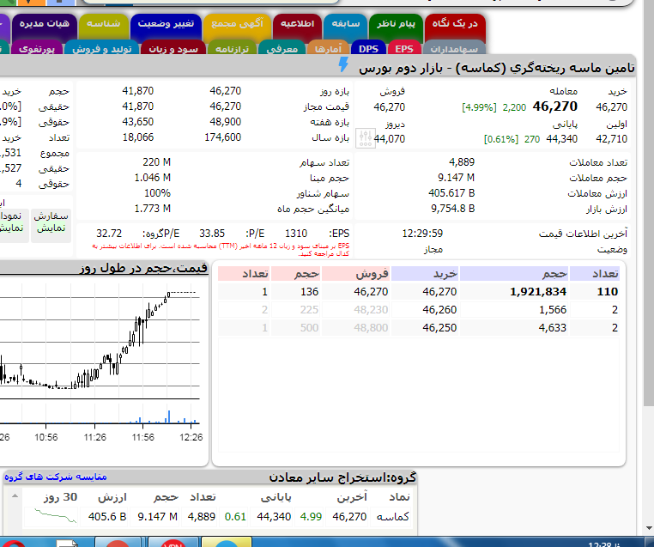Open the پورتفوی tab

tap(37, 49)
